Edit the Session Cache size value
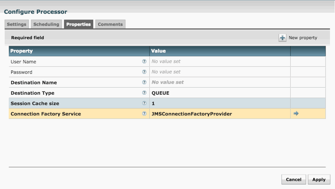 220,103
